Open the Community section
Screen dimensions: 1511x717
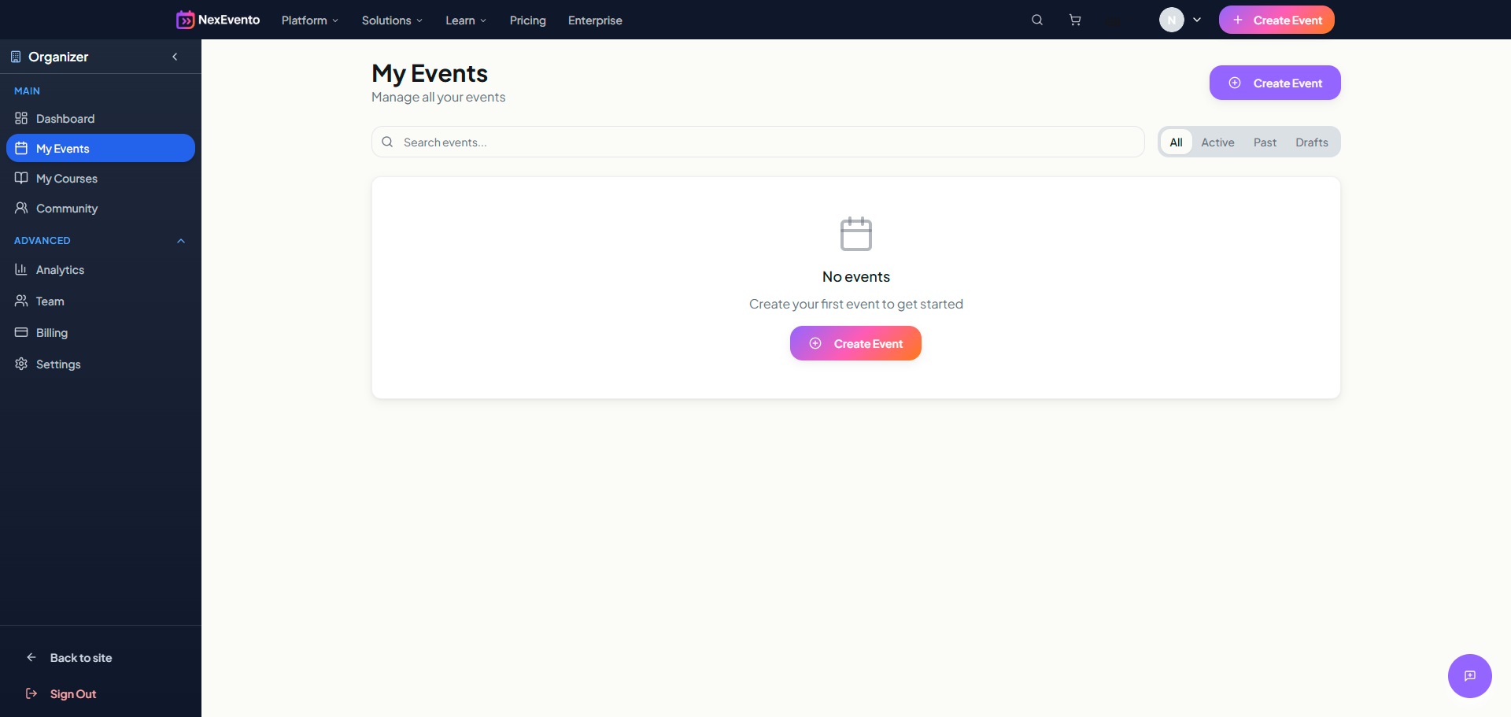66,208
